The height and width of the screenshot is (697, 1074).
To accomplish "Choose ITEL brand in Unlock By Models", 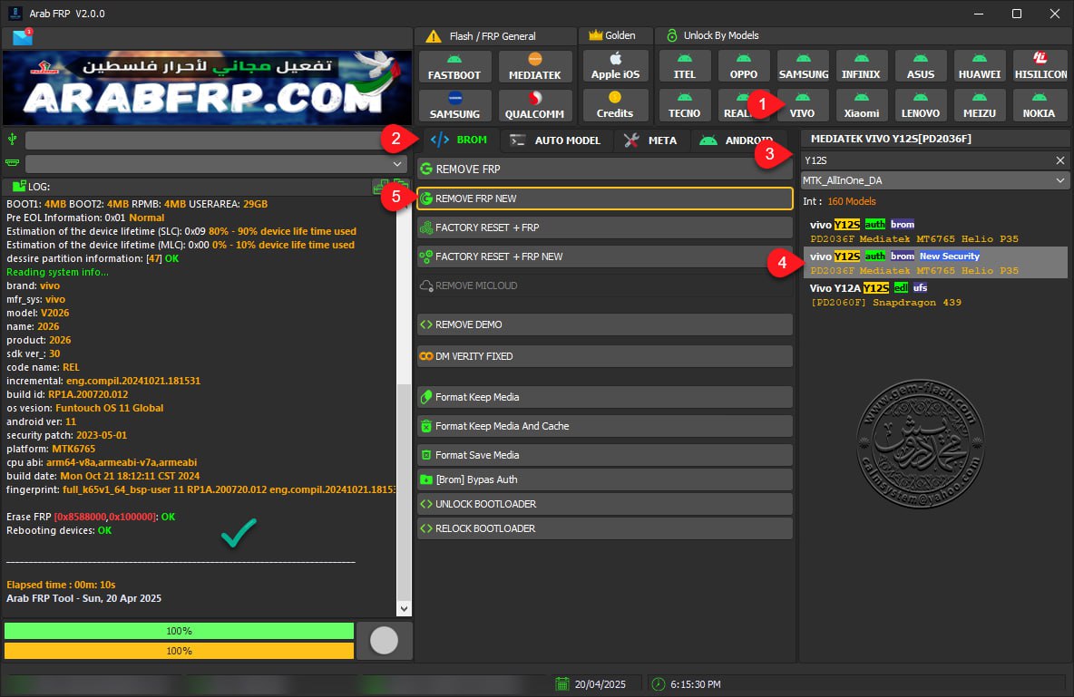I will (x=684, y=66).
